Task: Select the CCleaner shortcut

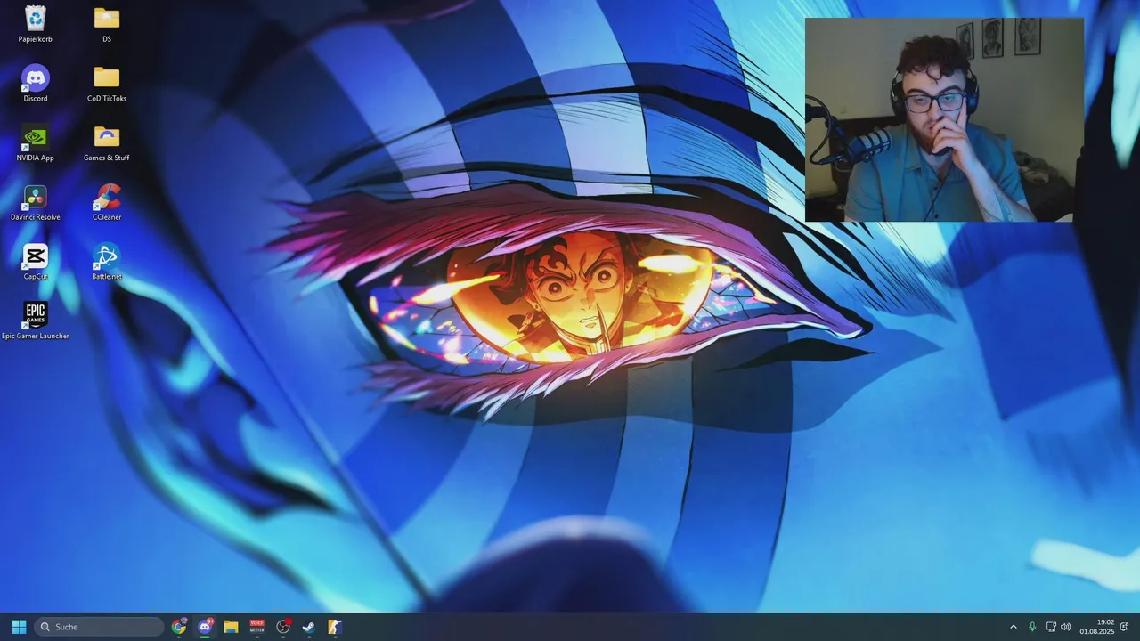Action: coord(107,203)
